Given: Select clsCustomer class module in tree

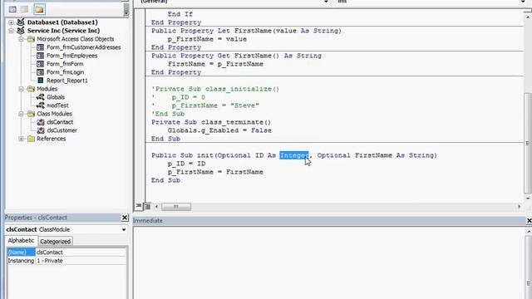Looking at the screenshot, I should pos(62,130).
